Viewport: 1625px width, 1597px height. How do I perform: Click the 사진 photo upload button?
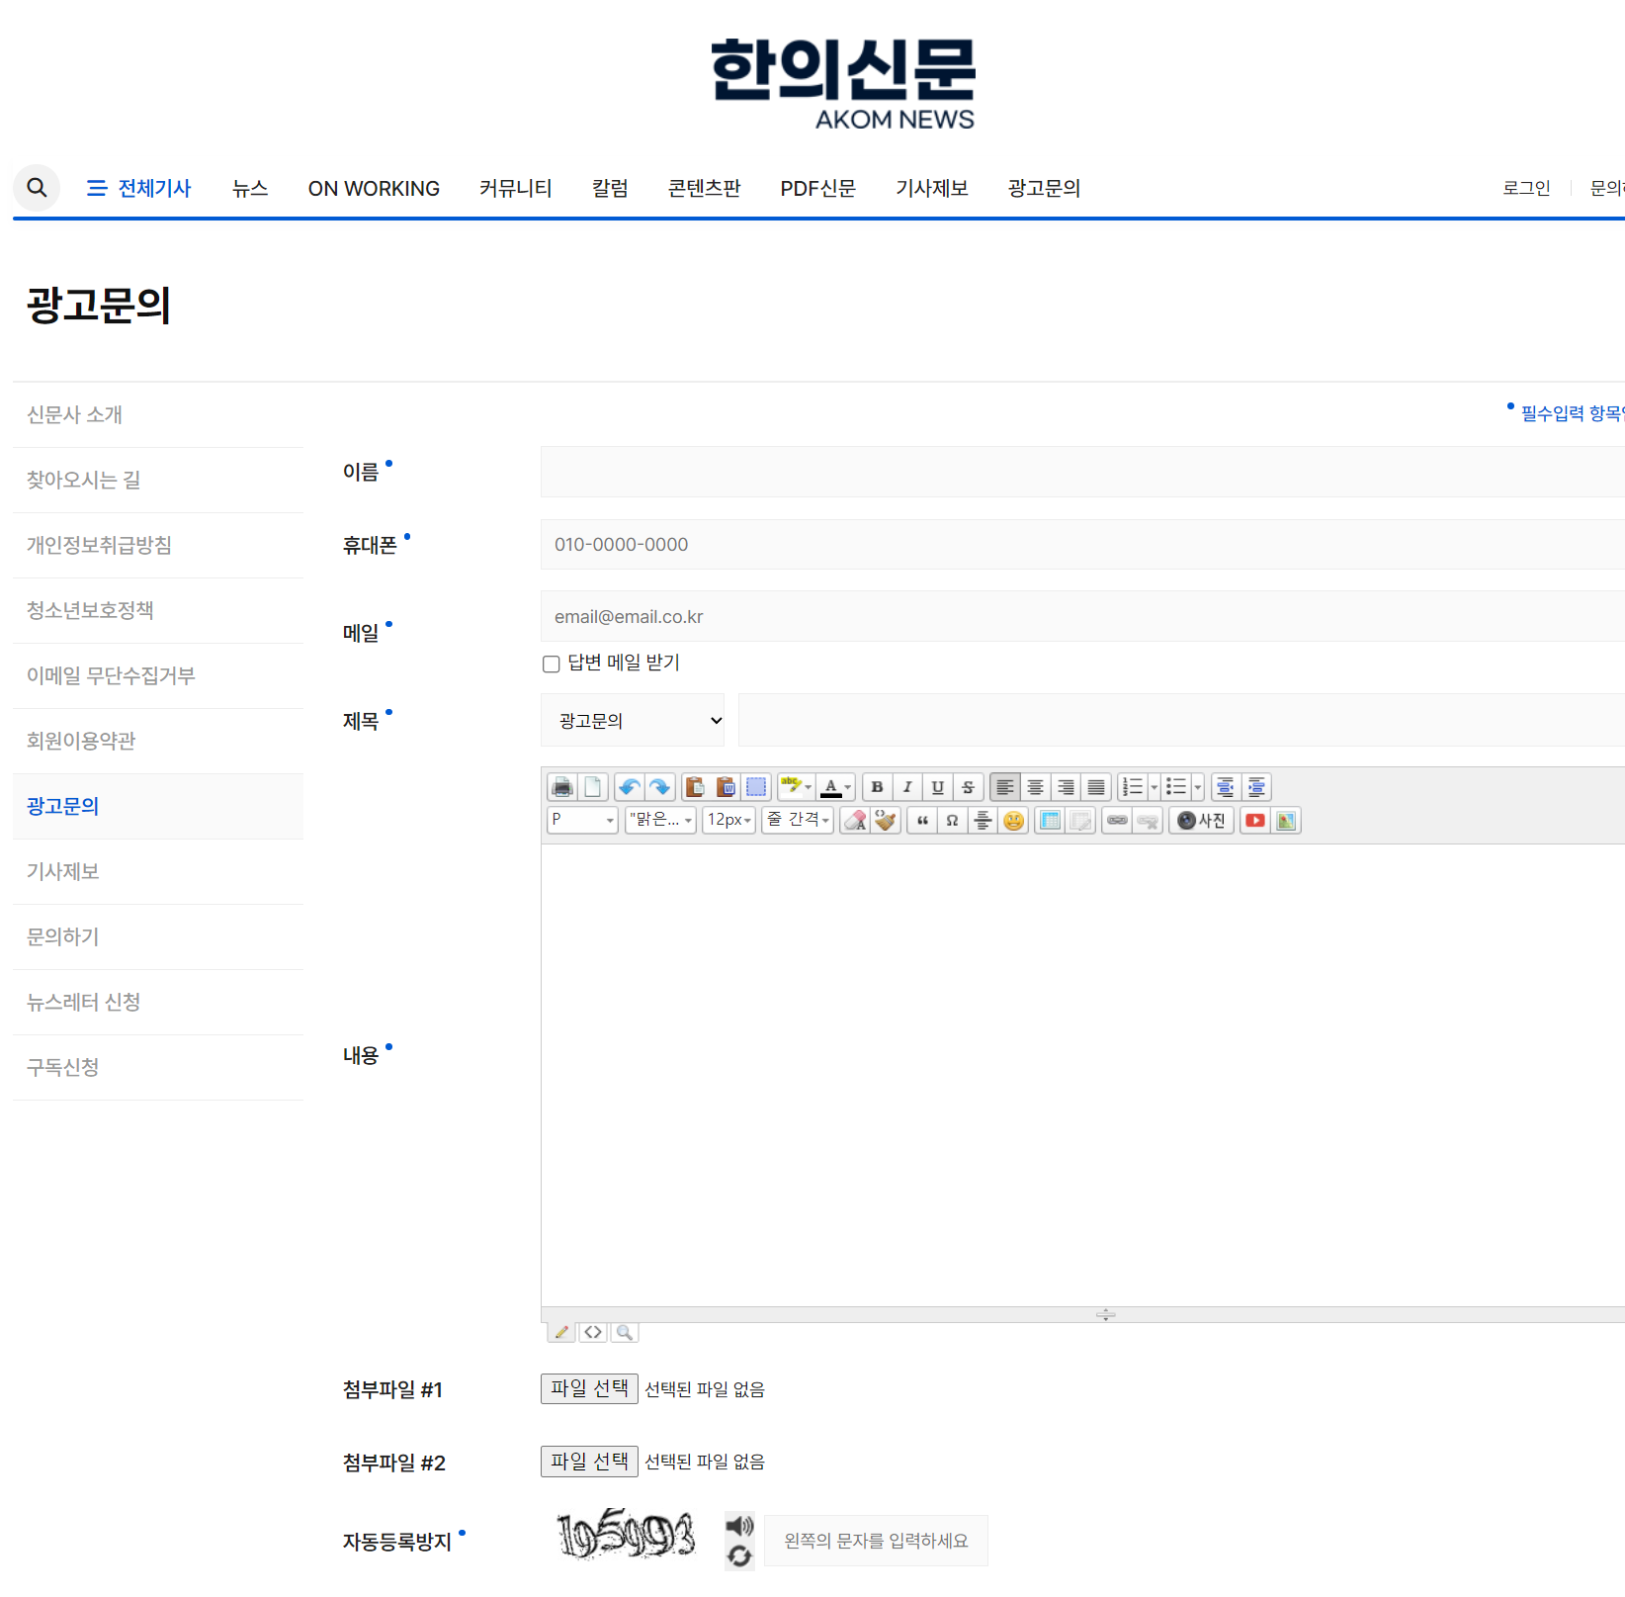[1202, 820]
